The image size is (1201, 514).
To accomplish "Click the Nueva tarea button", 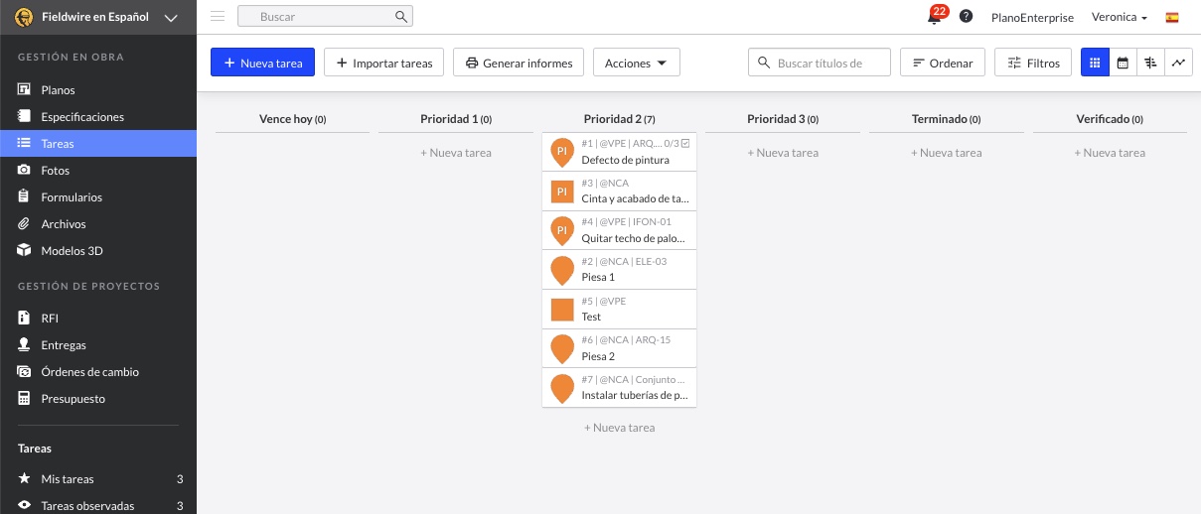I will (262, 63).
